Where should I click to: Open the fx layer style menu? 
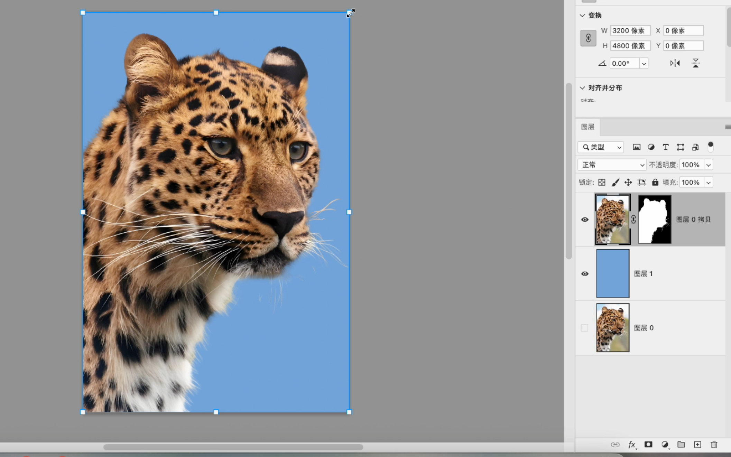[x=632, y=445]
